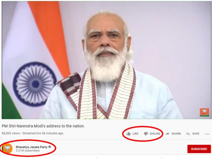212x159 pixels.
Task: Click the verified badge beside channel name
Action: click(50, 147)
